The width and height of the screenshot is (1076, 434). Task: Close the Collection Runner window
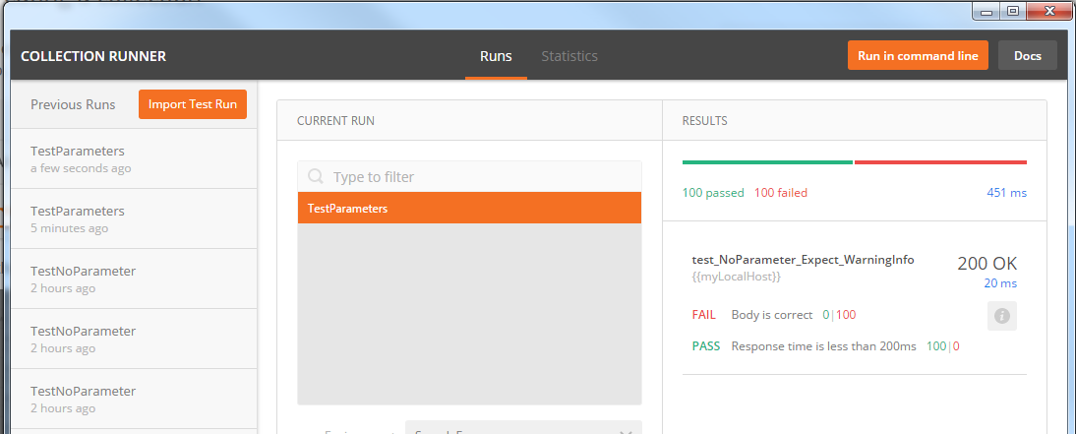coord(1049,11)
